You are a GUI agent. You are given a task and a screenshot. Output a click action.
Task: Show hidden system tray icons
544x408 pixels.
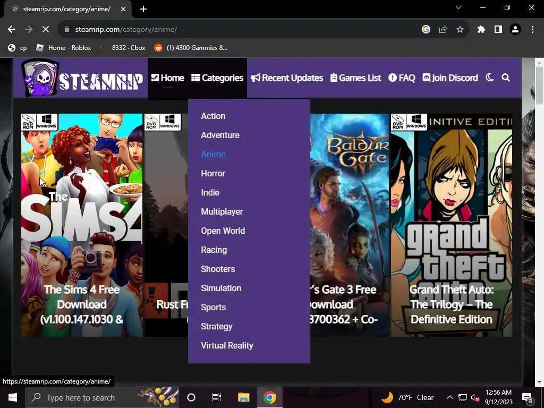pos(449,397)
